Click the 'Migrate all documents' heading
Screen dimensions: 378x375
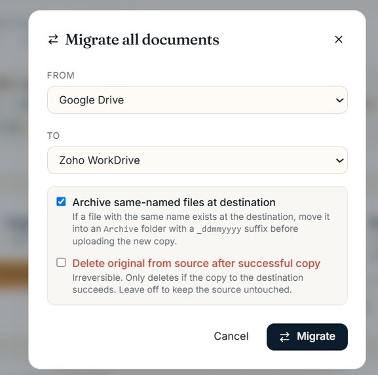142,39
